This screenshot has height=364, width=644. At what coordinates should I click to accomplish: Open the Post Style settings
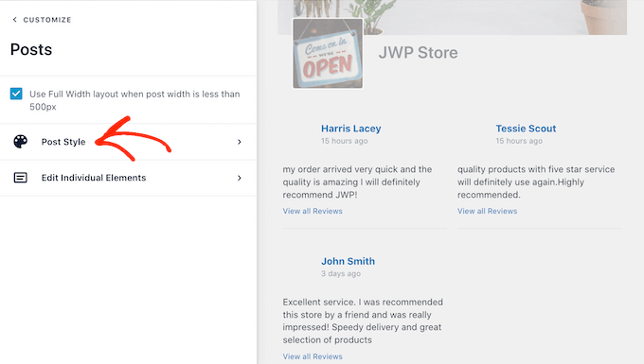[128, 142]
